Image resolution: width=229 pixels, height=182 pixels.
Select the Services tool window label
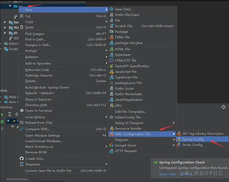7,107
